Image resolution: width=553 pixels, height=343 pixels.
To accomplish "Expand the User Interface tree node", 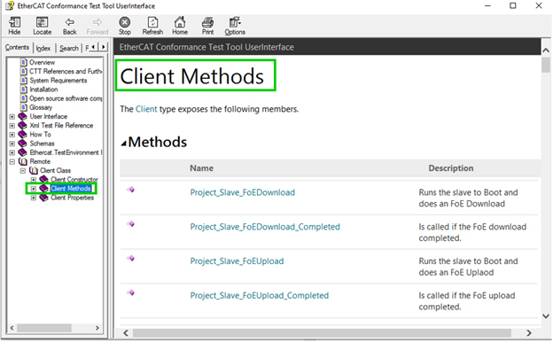I will point(12,116).
